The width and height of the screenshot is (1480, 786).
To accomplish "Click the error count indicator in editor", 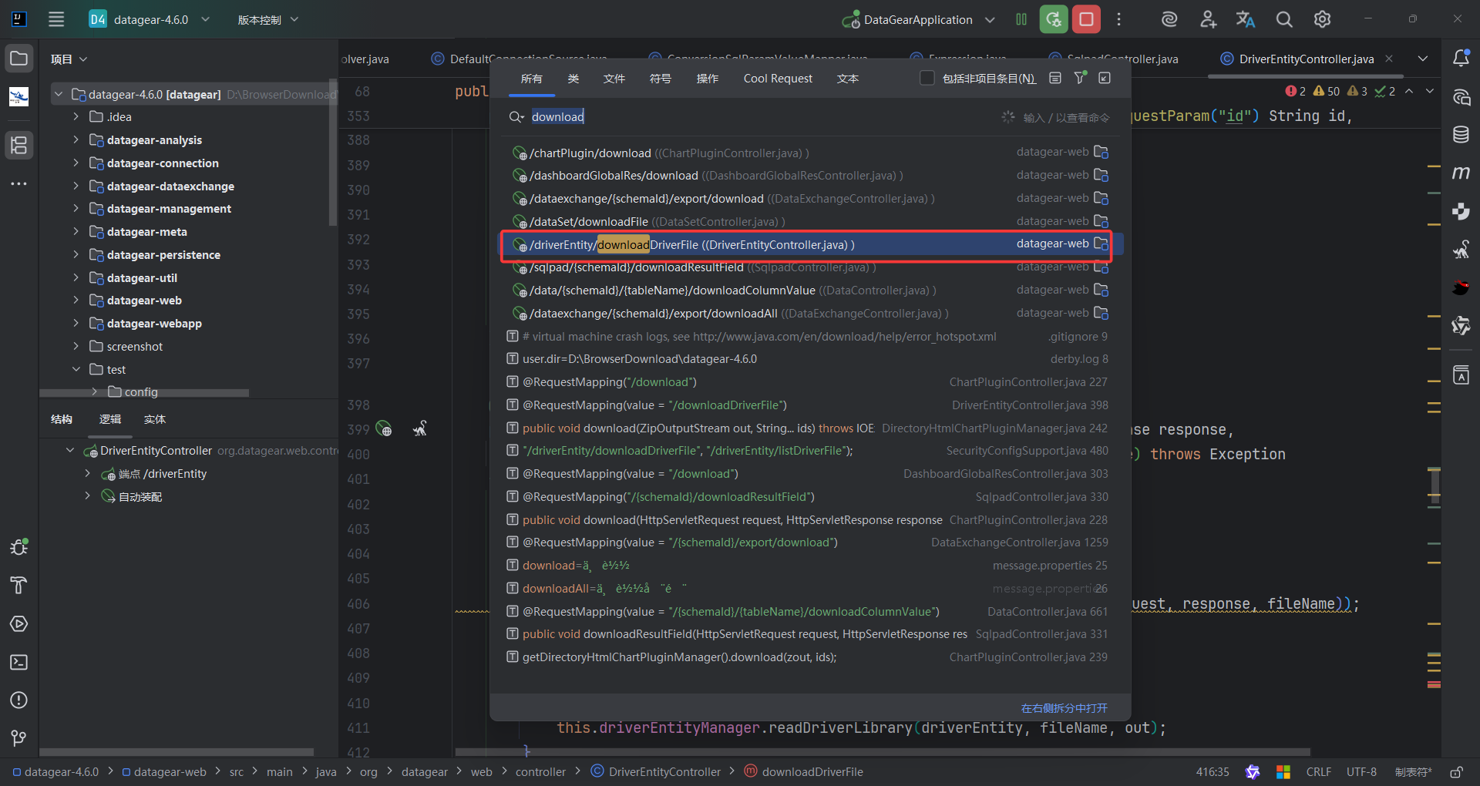I will pos(1295,91).
